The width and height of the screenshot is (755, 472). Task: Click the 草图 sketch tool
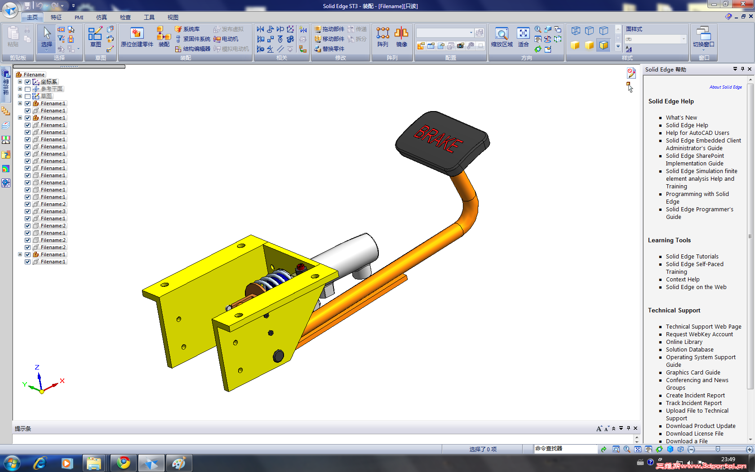click(x=95, y=36)
